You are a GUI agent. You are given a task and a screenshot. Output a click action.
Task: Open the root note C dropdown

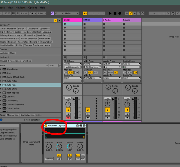(x=59, y=13)
